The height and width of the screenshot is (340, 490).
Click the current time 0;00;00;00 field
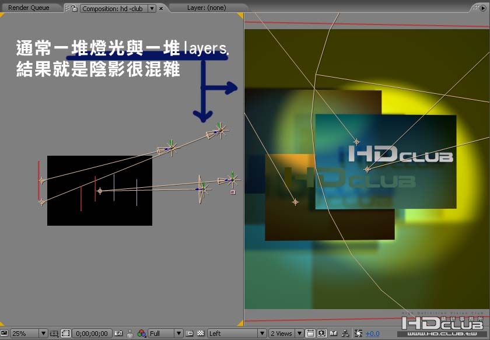click(92, 334)
